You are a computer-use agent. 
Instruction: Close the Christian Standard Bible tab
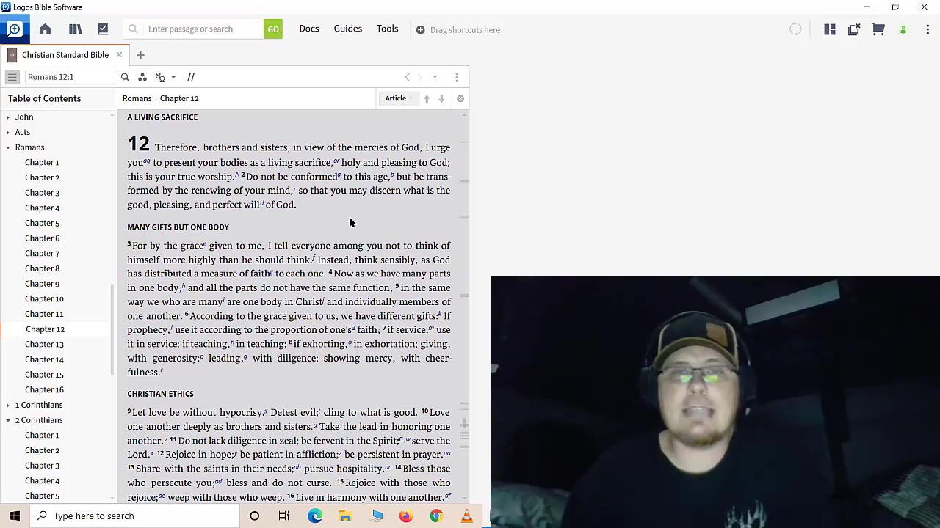[119, 55]
